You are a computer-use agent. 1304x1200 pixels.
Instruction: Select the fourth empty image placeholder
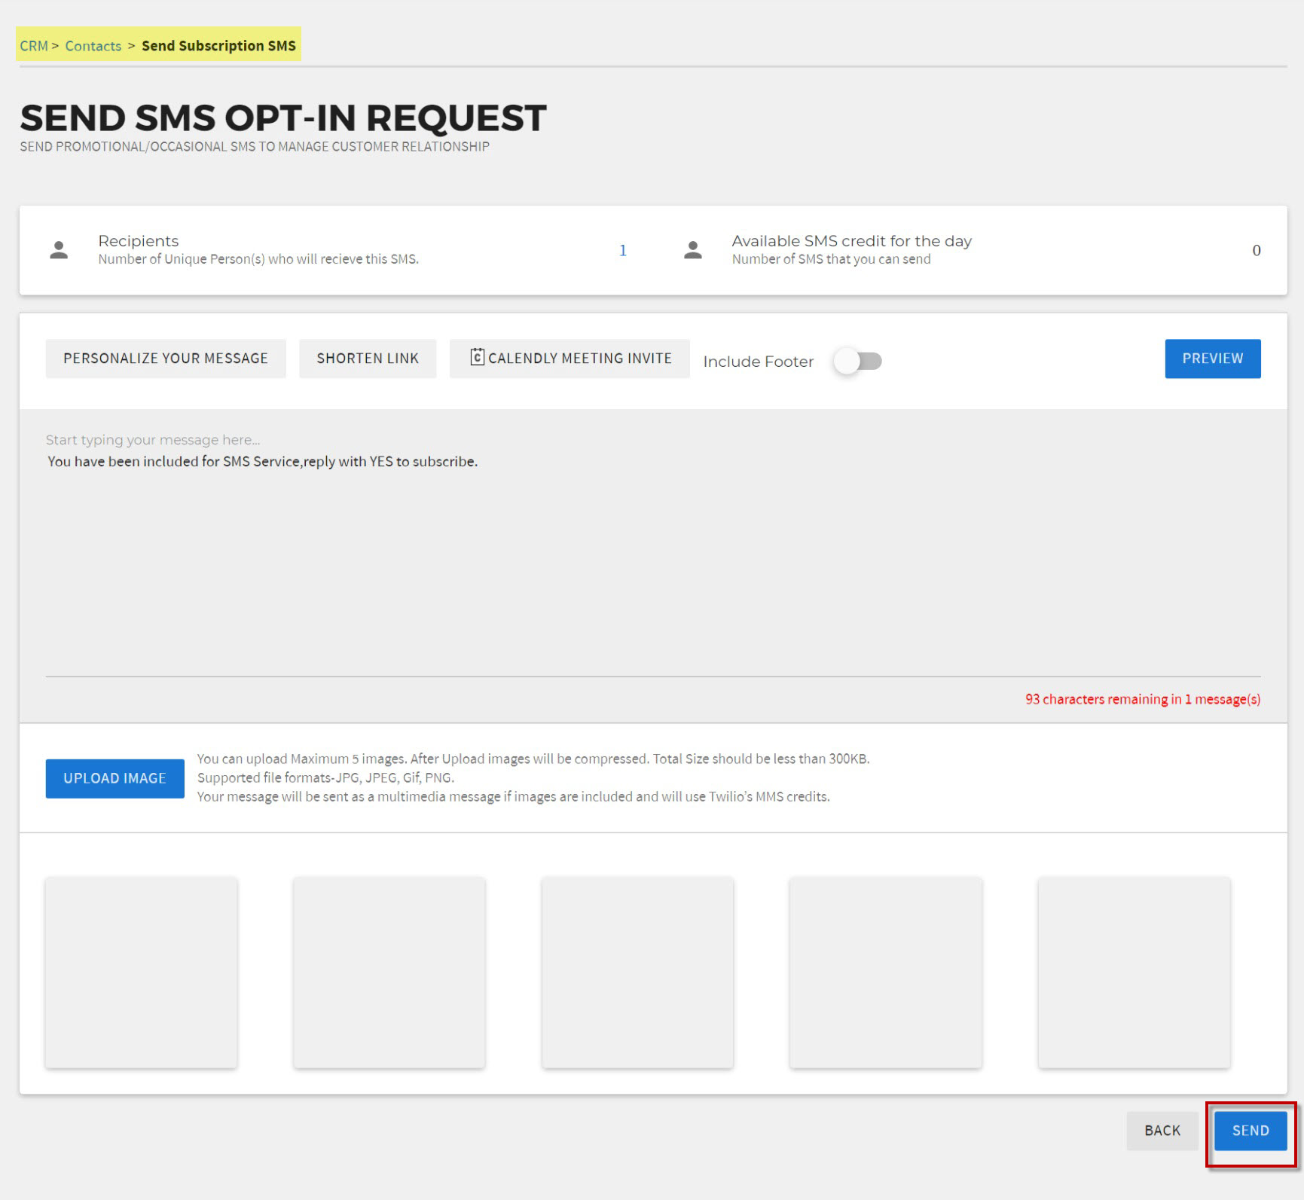pos(886,973)
